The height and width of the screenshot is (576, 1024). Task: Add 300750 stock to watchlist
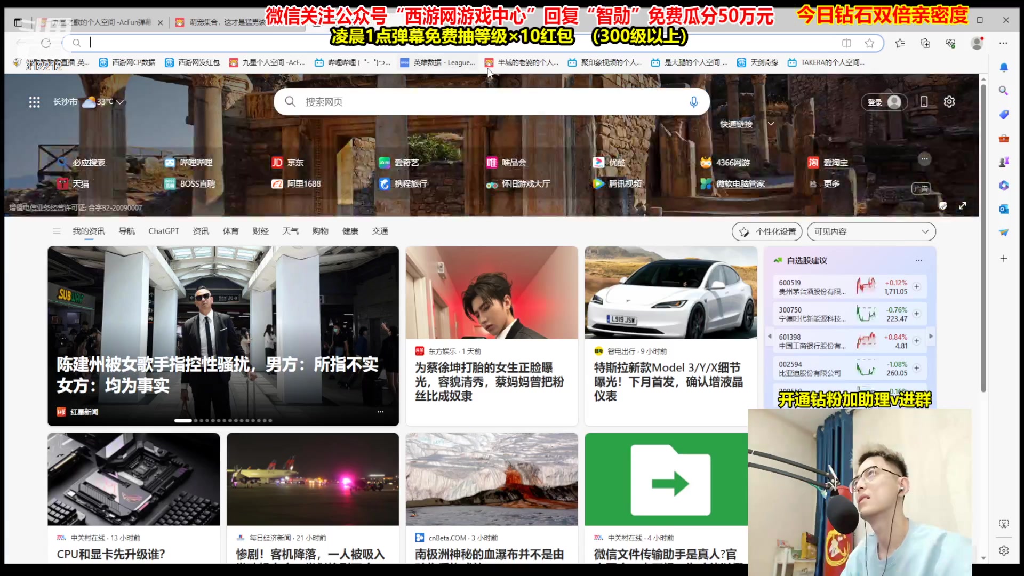(x=917, y=314)
